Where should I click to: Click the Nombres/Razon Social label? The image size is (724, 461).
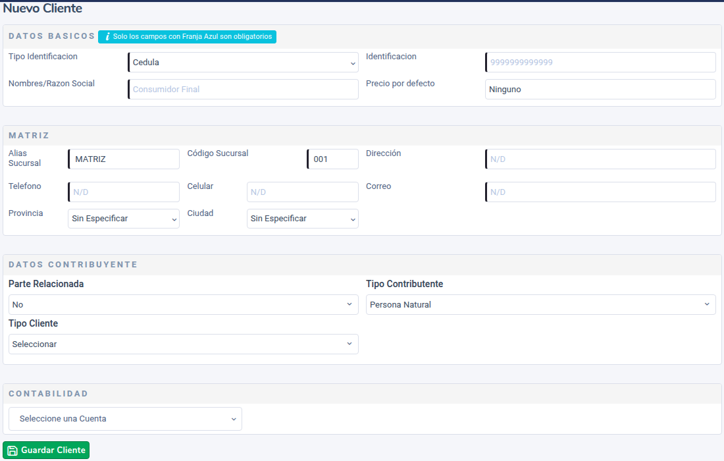click(x=51, y=84)
